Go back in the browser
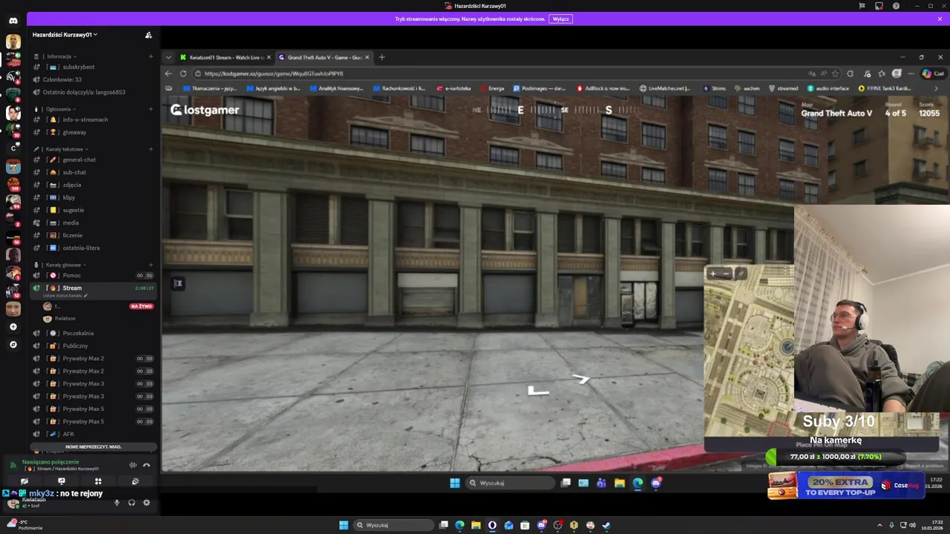Image resolution: width=950 pixels, height=534 pixels. (168, 73)
